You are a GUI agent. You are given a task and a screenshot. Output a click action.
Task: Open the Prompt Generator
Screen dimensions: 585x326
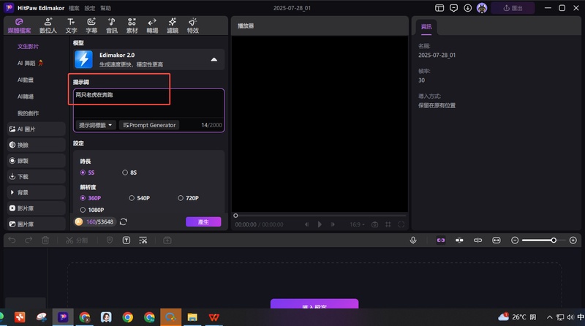(149, 125)
